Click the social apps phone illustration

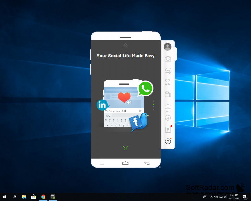pos(125,106)
